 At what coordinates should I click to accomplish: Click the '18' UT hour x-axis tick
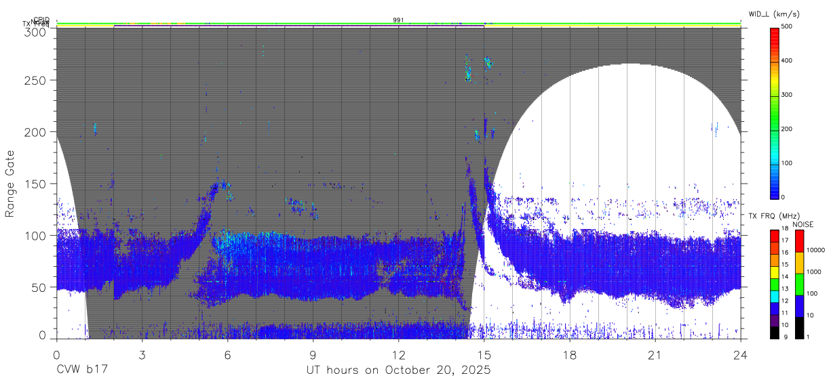coord(570,356)
